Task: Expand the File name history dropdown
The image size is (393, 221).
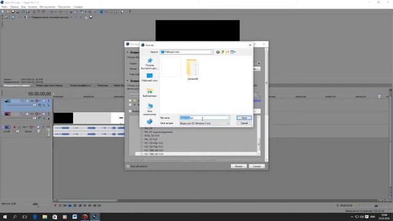Action: tap(228, 118)
